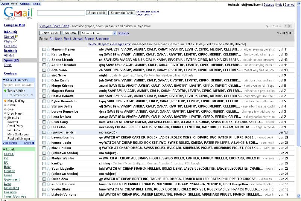Collapse the Quick Contacts panel
The width and height of the screenshot is (301, 201).
pyautogui.click(x=4, y=80)
